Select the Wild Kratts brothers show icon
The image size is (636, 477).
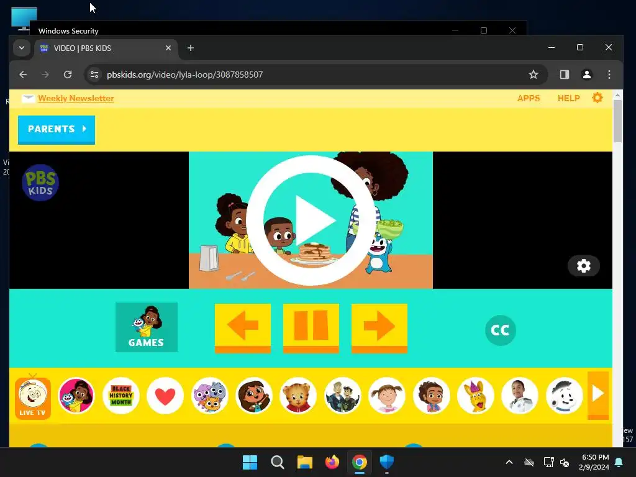343,396
